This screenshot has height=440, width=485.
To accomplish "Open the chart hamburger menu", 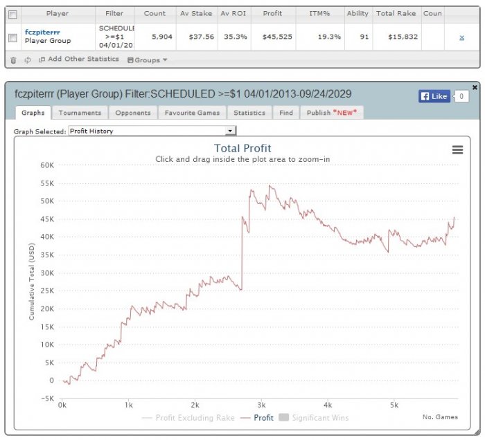I will 457,150.
